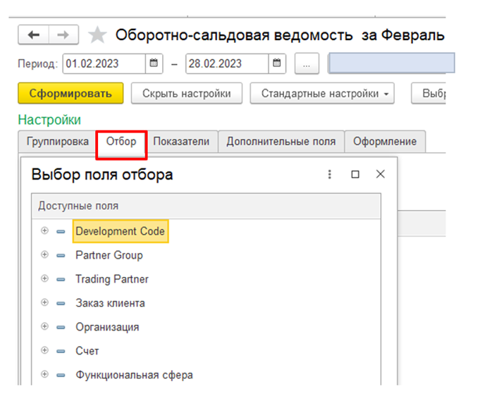This screenshot has width=480, height=408.
Task: Expand the Организация field node
Action: click(x=45, y=327)
